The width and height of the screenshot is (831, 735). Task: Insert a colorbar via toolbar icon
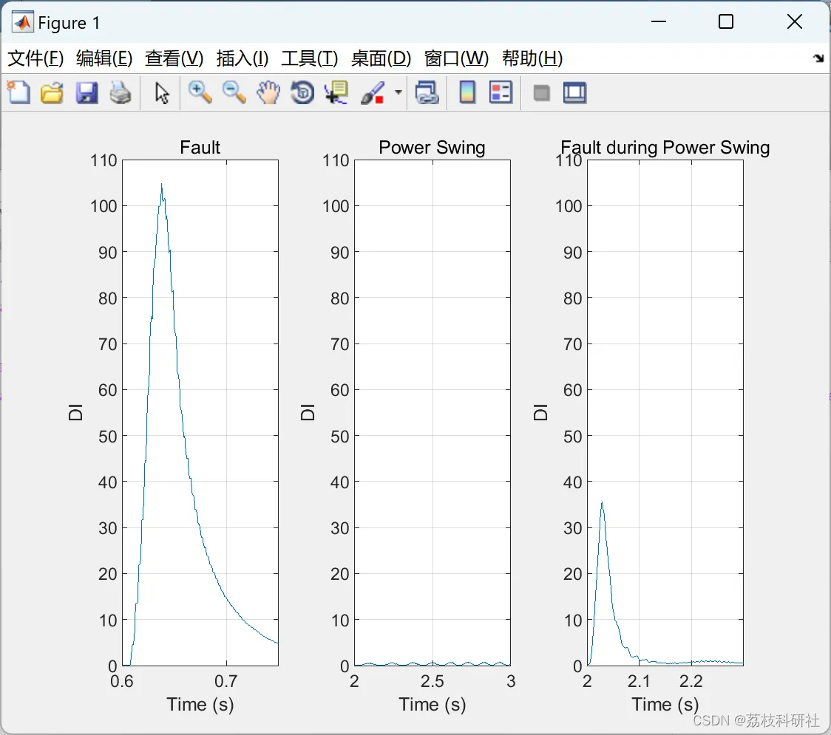coord(467,92)
